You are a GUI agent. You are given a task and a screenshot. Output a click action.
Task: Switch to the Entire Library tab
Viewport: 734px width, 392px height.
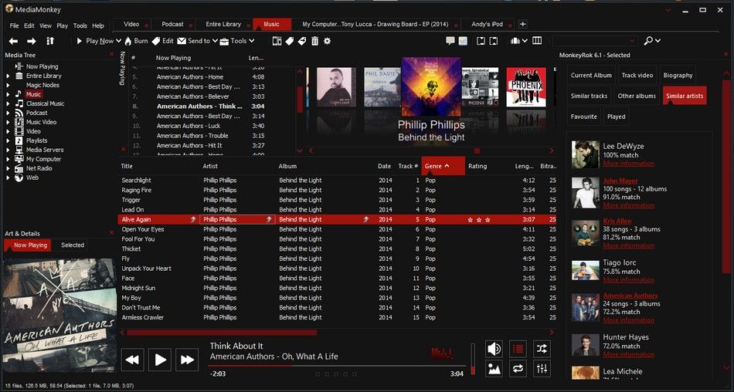tap(223, 25)
